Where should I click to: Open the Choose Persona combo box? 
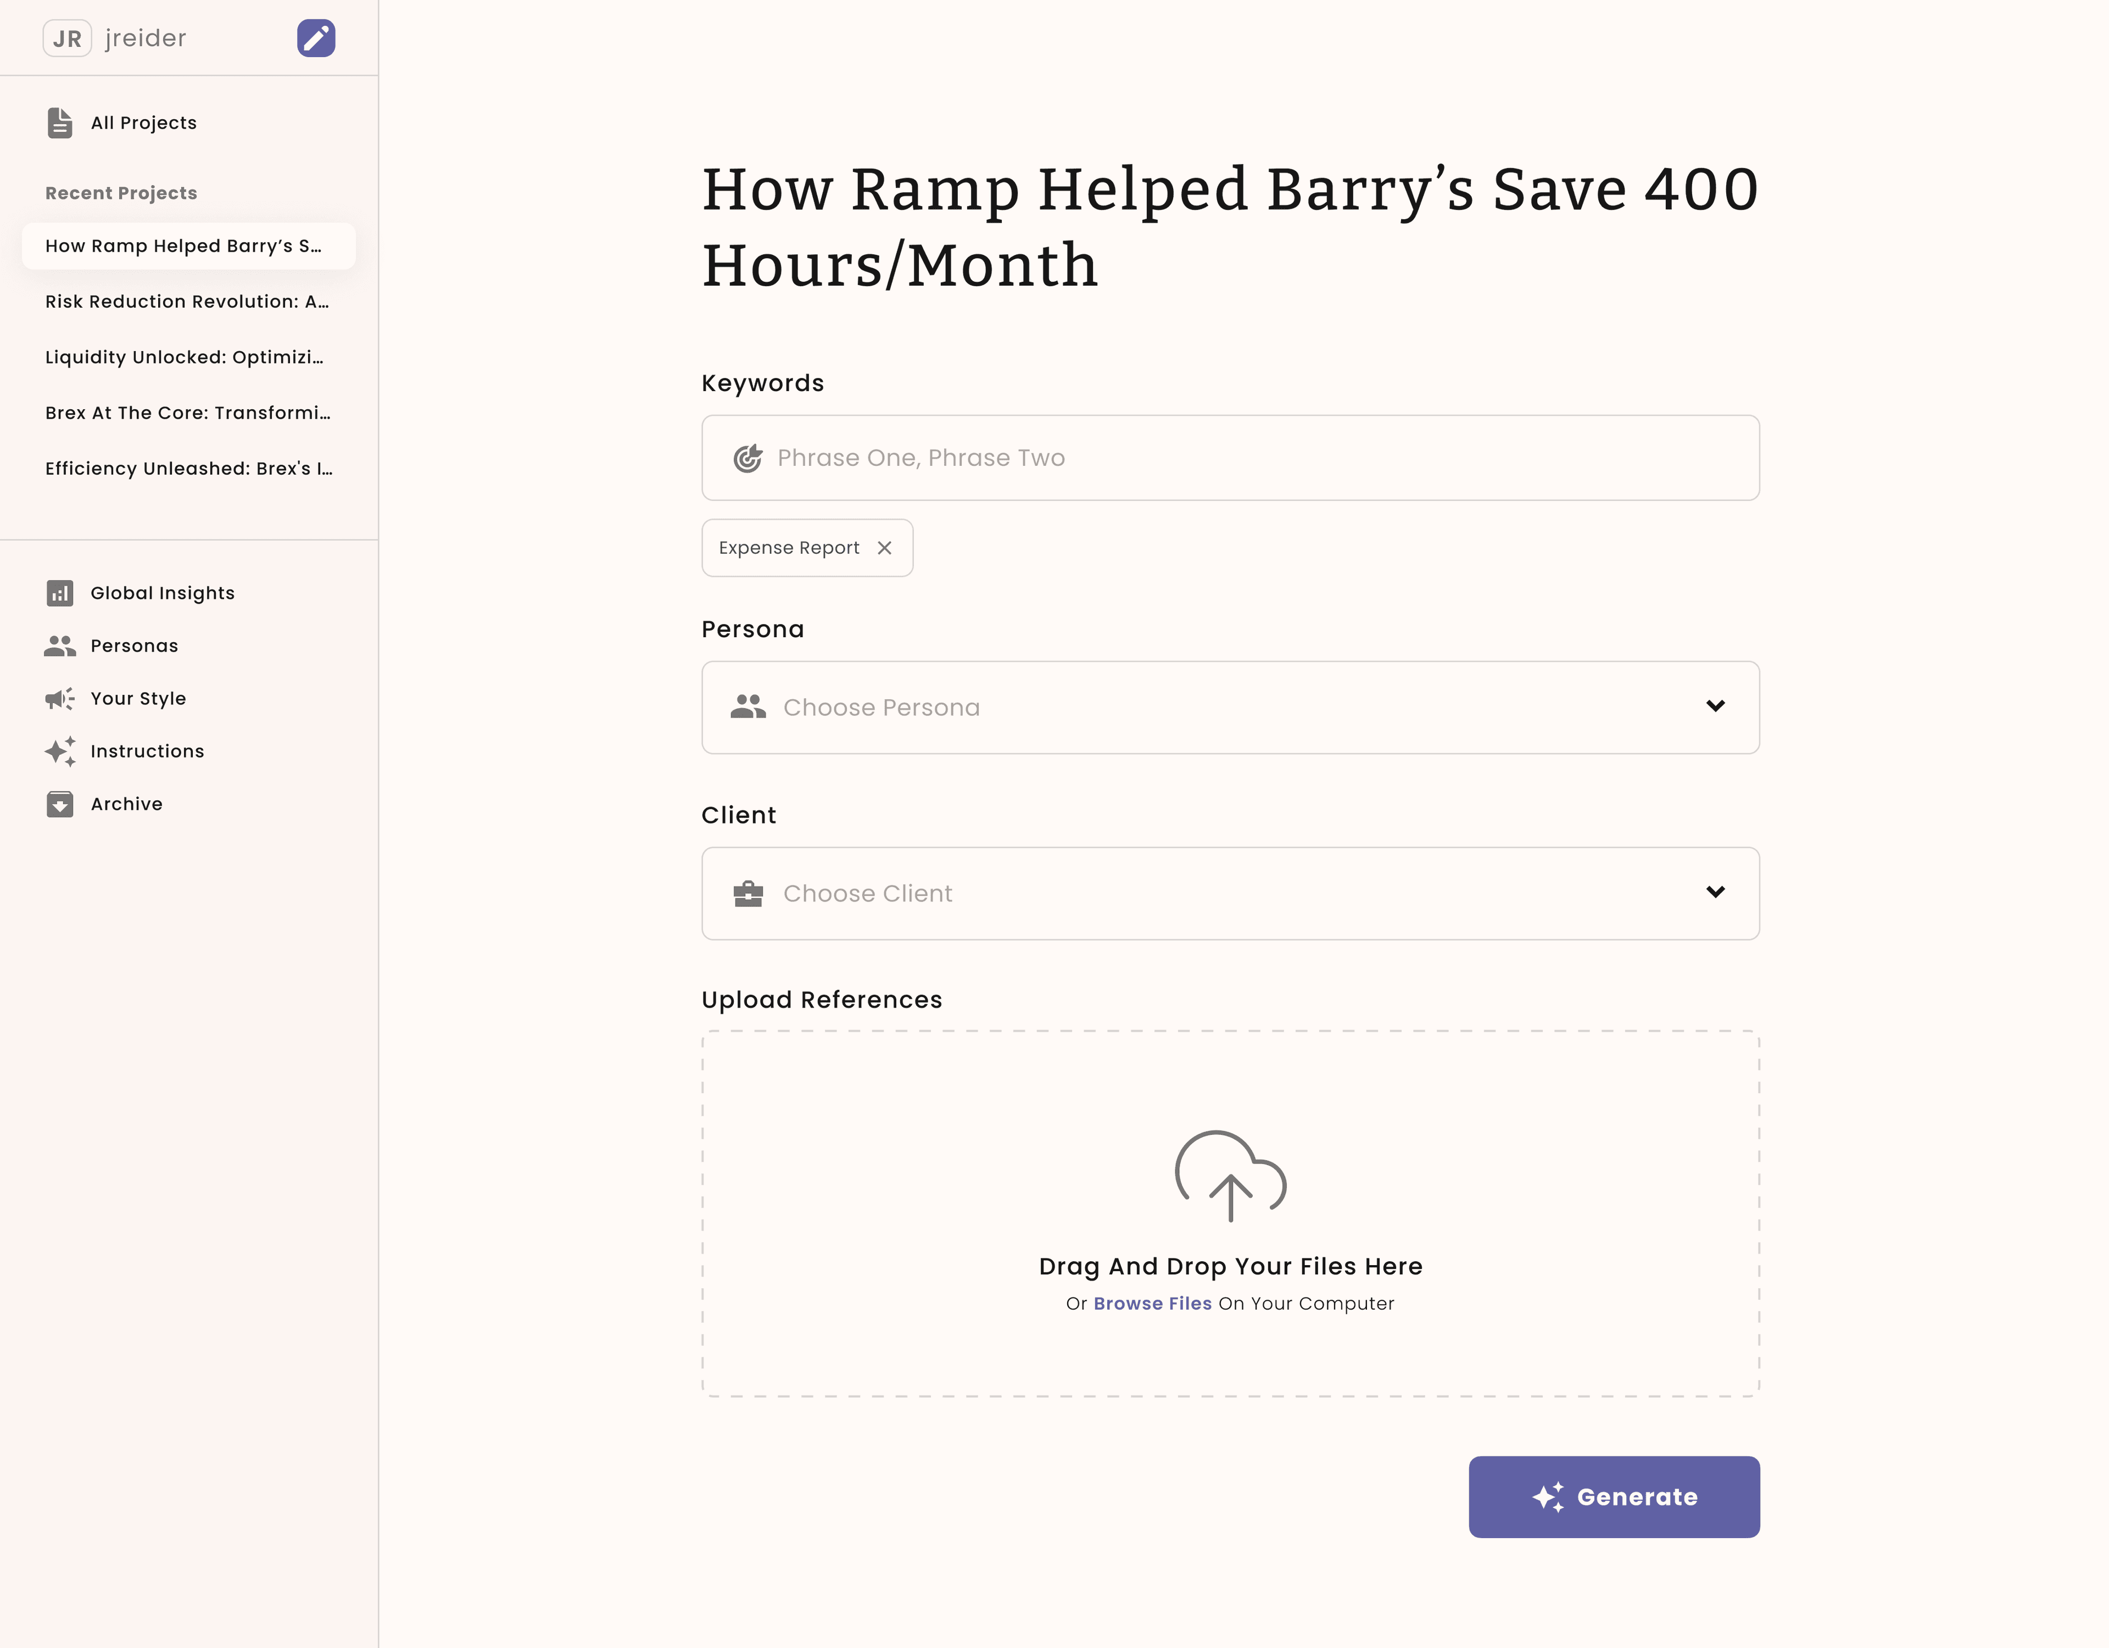(x=1230, y=707)
